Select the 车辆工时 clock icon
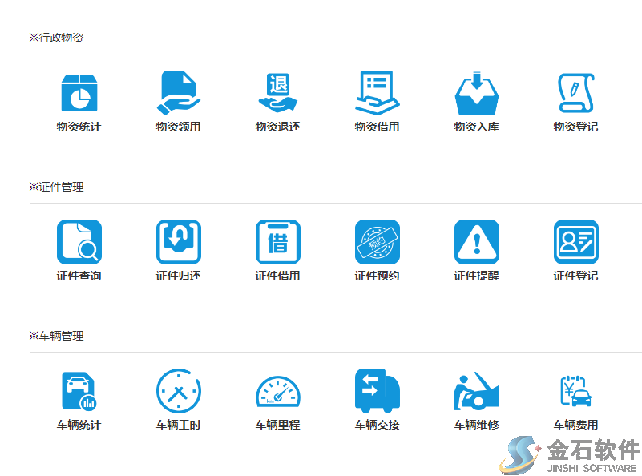Viewport: 642px width, 476px height. [x=178, y=391]
